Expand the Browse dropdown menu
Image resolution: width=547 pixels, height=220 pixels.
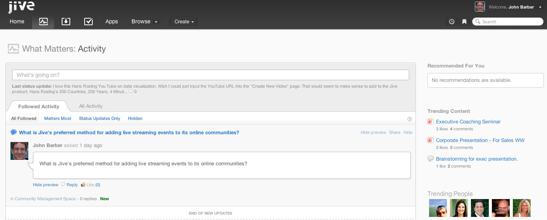coord(156,22)
